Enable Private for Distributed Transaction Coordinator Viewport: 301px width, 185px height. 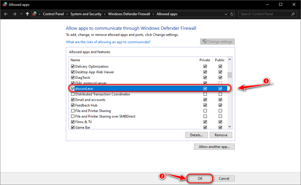[205, 94]
